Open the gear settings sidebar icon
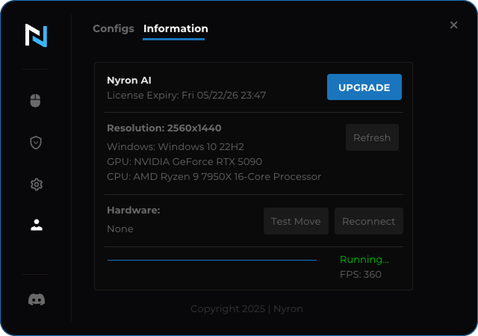 [37, 184]
